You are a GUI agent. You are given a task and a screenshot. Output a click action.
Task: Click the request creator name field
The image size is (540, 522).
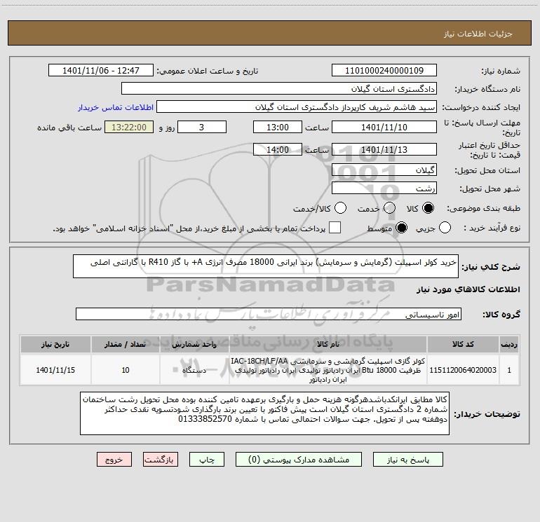(x=297, y=107)
